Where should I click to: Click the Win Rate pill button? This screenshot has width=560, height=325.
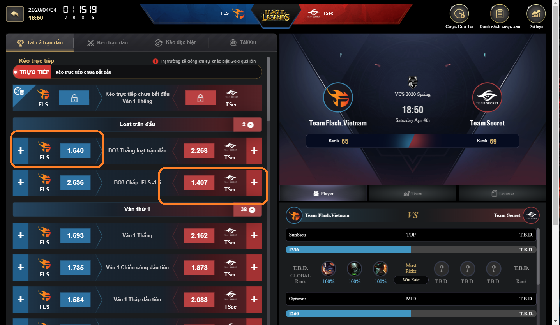(x=411, y=280)
